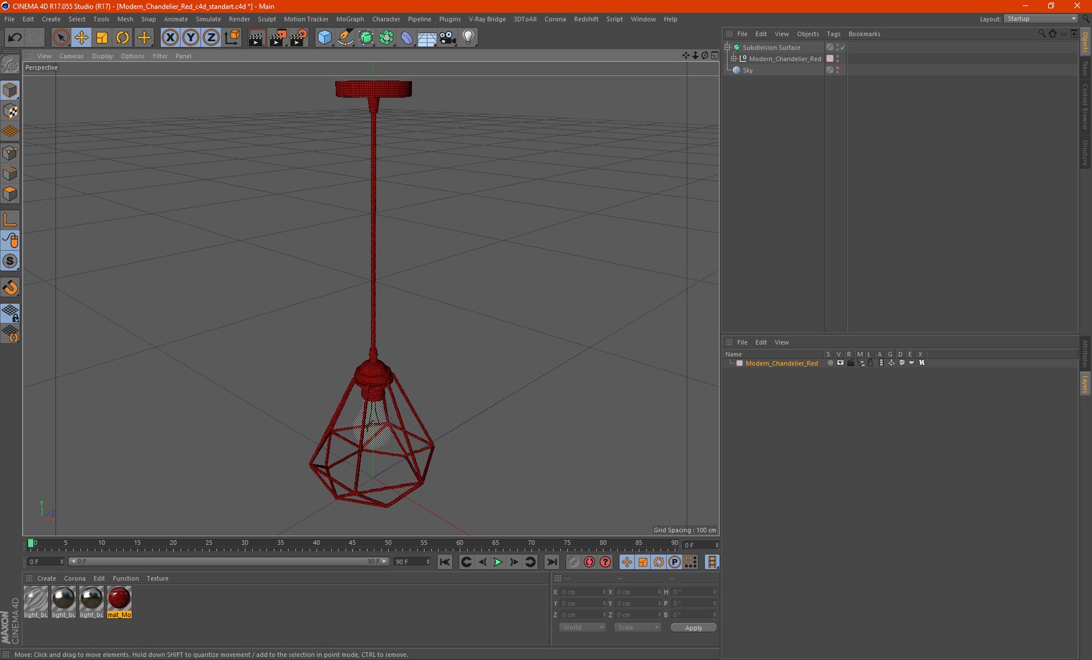
Task: Open the Scale mode dropdown
Action: click(637, 628)
